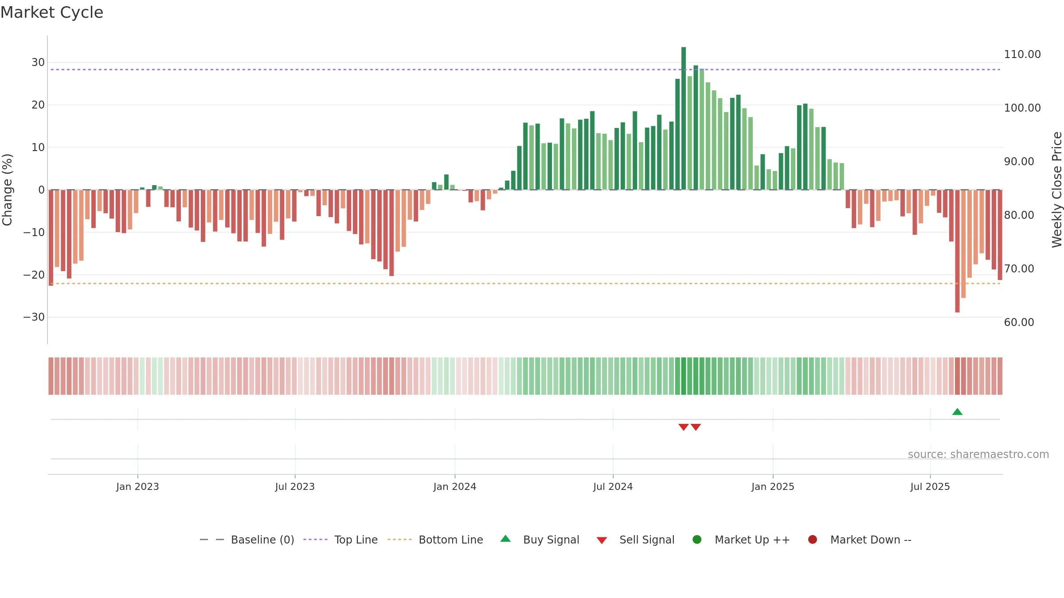Click the 110.00 price tick label
The height and width of the screenshot is (598, 1064).
[x=1022, y=54]
